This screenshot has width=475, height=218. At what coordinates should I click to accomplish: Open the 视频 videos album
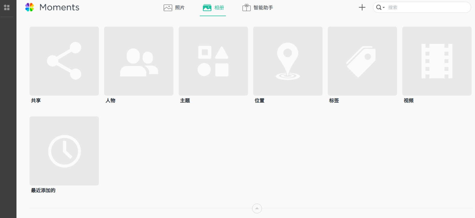(x=437, y=61)
